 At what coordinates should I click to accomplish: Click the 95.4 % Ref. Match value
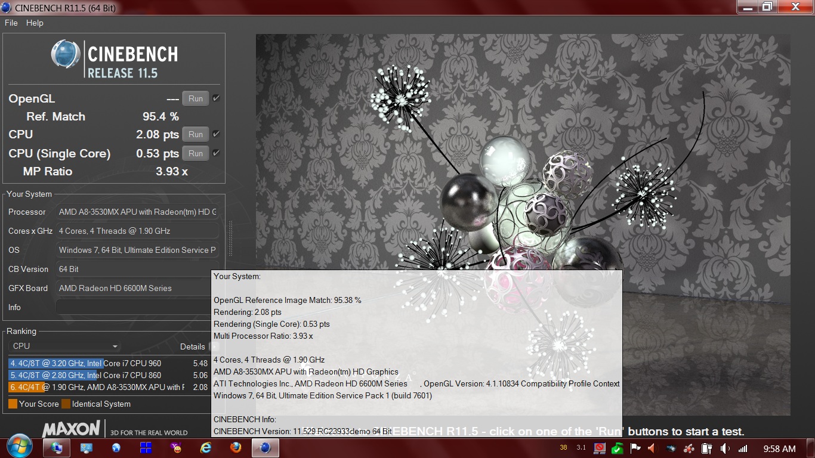[x=160, y=116]
